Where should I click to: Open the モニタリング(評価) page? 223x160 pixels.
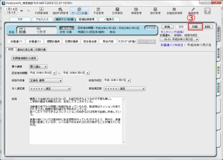(x=127, y=42)
